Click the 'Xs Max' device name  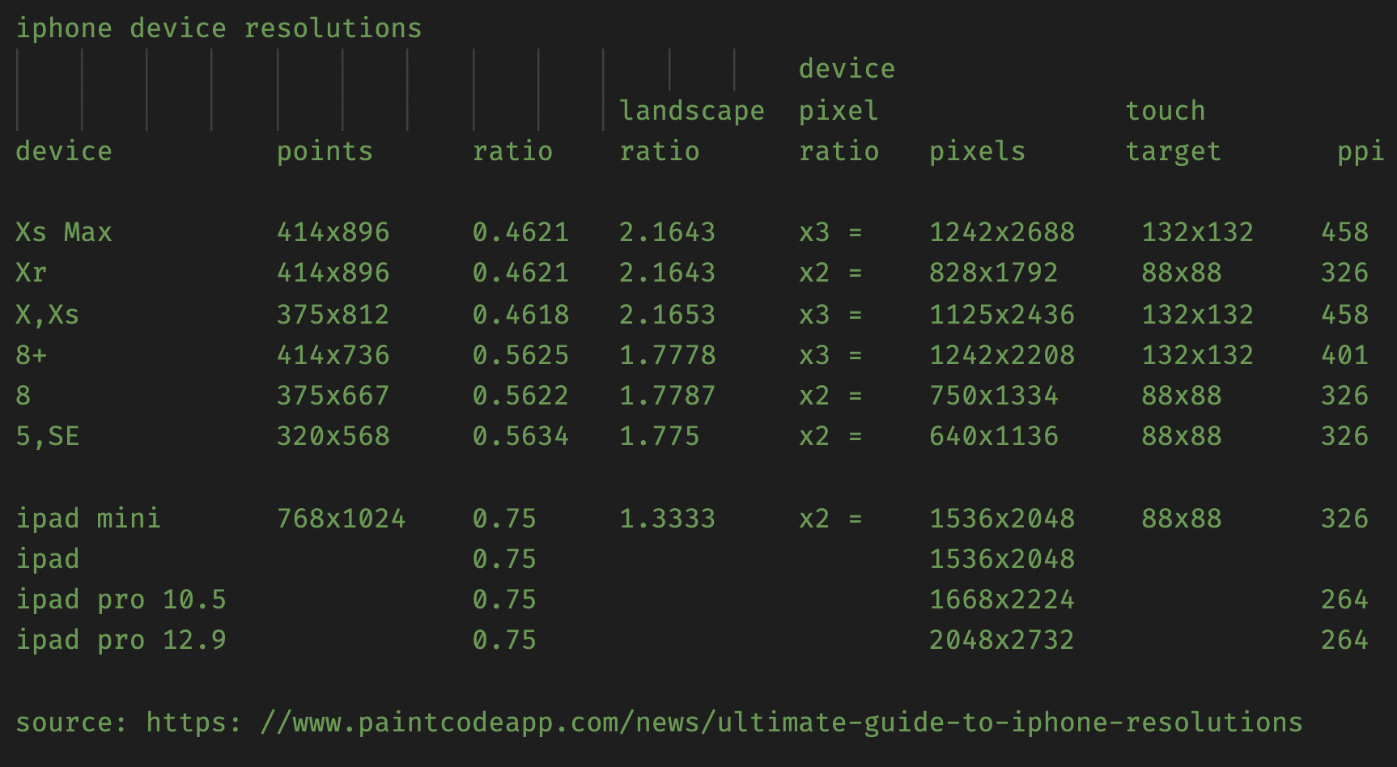click(x=63, y=232)
